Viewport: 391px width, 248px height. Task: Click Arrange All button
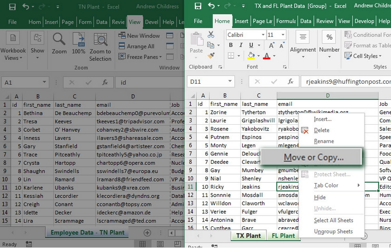coord(136,46)
